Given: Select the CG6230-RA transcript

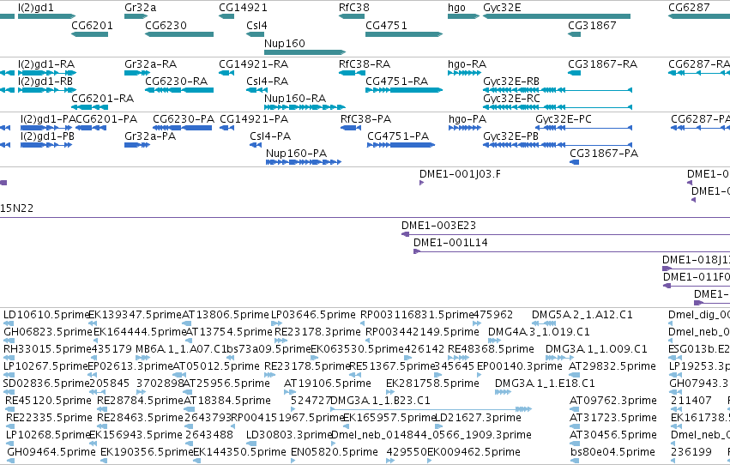Looking at the screenshot, I should pyautogui.click(x=179, y=90).
